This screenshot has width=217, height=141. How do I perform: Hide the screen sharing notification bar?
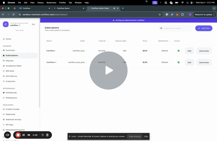point(146,136)
